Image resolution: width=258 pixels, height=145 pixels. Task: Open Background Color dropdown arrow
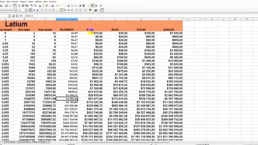click(93, 10)
